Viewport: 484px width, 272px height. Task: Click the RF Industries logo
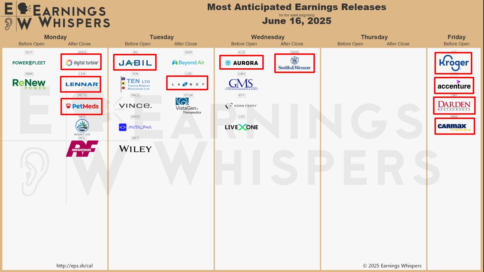click(x=82, y=149)
